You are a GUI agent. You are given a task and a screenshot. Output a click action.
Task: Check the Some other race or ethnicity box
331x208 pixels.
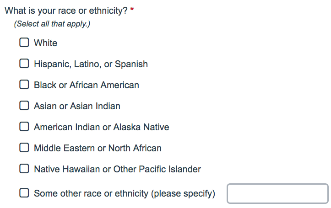pos(24,193)
